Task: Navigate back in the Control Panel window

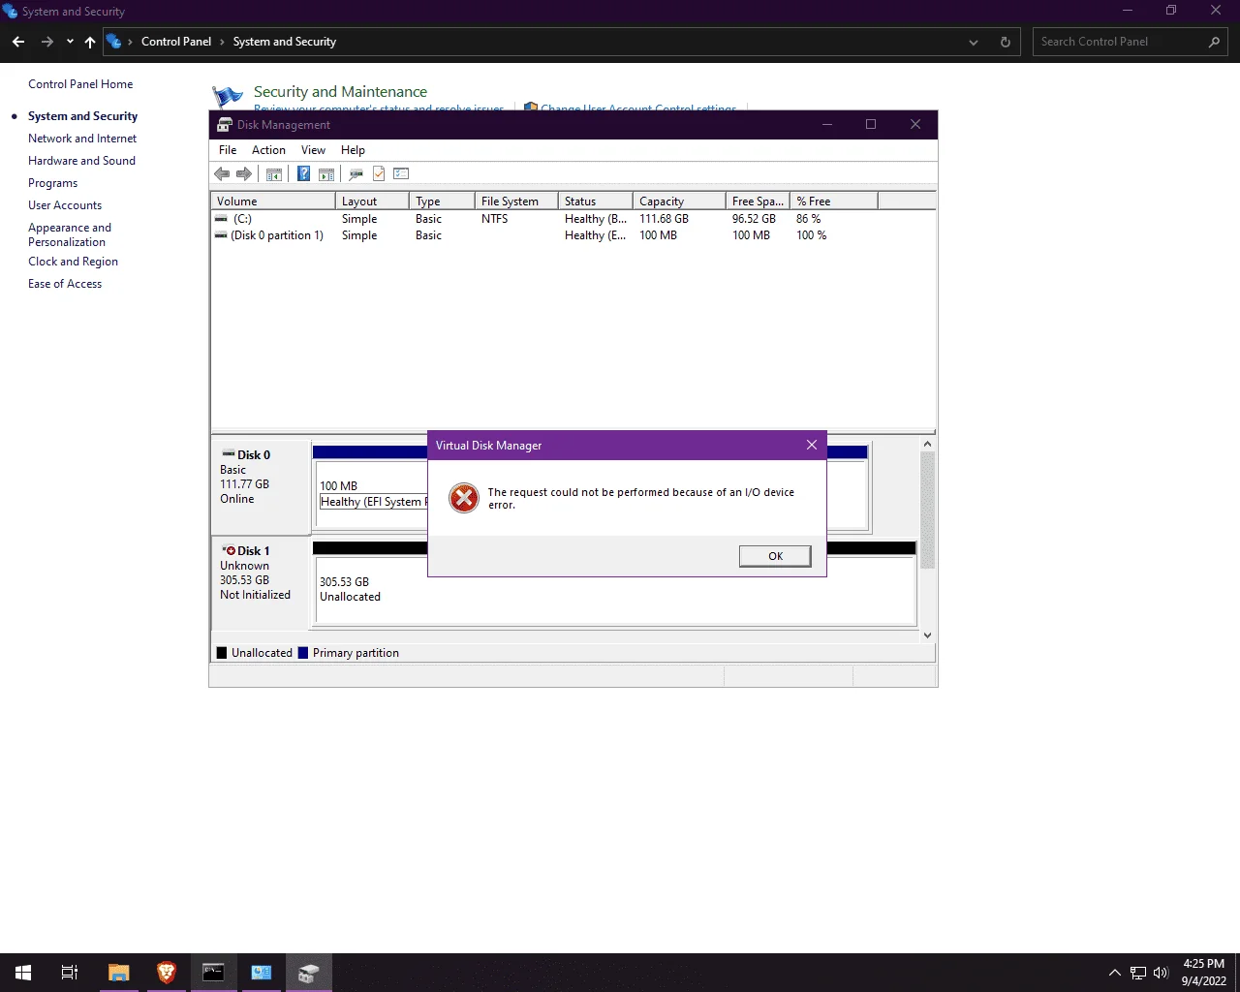Action: tap(18, 42)
